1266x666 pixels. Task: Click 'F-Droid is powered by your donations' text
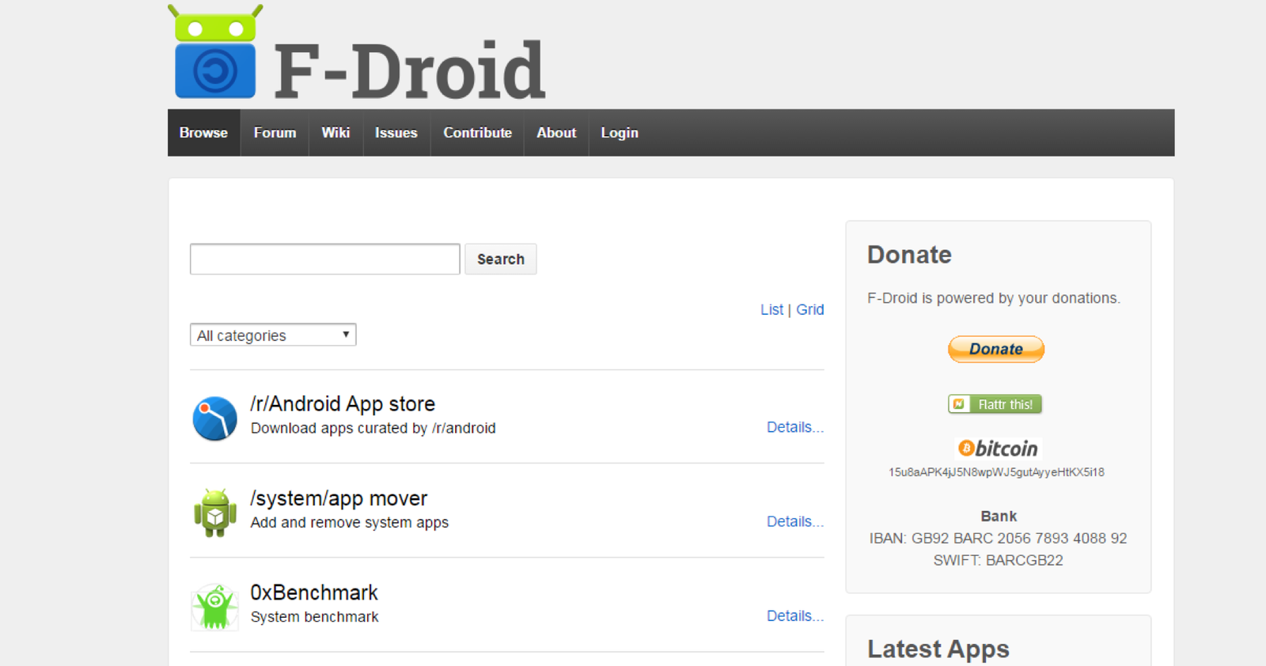(x=994, y=298)
